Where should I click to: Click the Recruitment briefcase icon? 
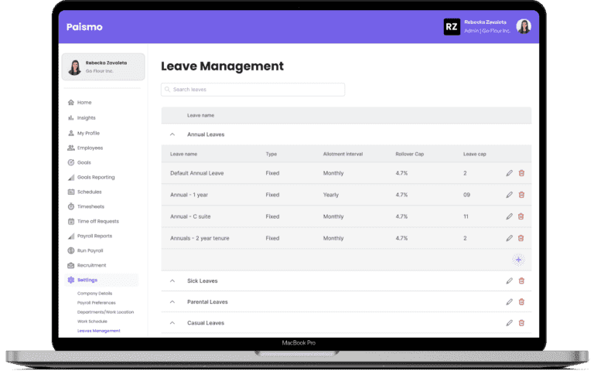coord(71,265)
